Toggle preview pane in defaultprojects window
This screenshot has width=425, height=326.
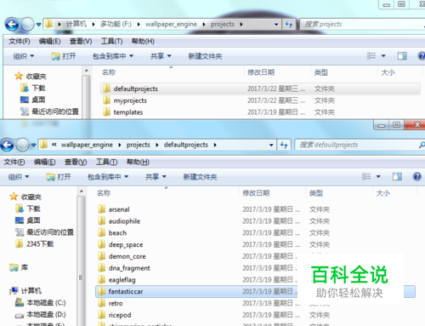tap(397, 176)
